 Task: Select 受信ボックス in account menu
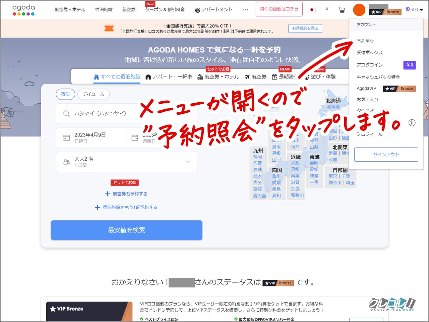pyautogui.click(x=370, y=52)
